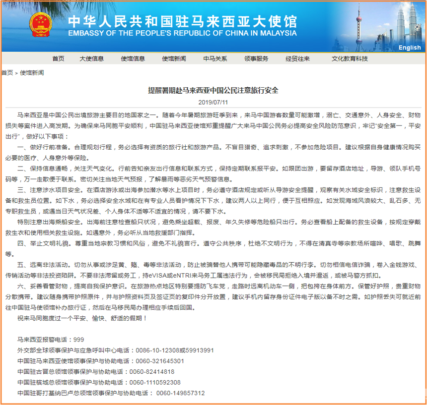Click the line 马来西亚报警电话：999

pyautogui.click(x=51, y=340)
